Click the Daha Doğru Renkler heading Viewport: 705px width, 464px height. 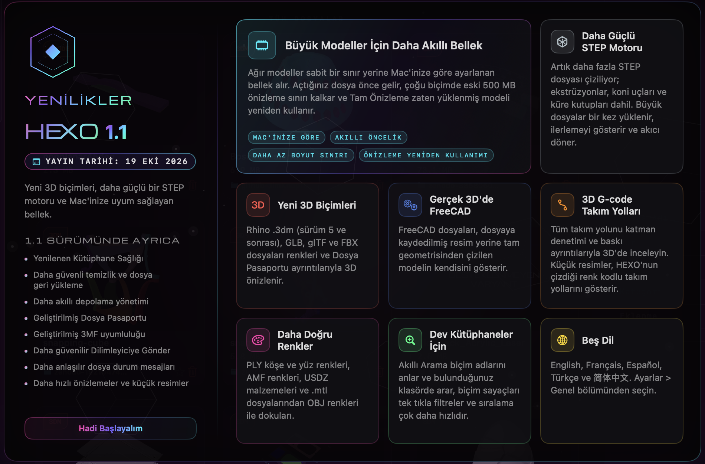pos(305,340)
